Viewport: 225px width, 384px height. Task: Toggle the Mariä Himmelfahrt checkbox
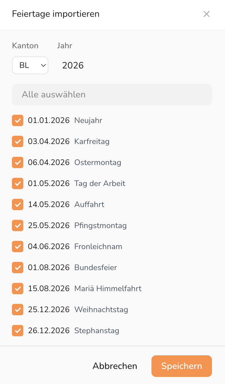click(18, 289)
